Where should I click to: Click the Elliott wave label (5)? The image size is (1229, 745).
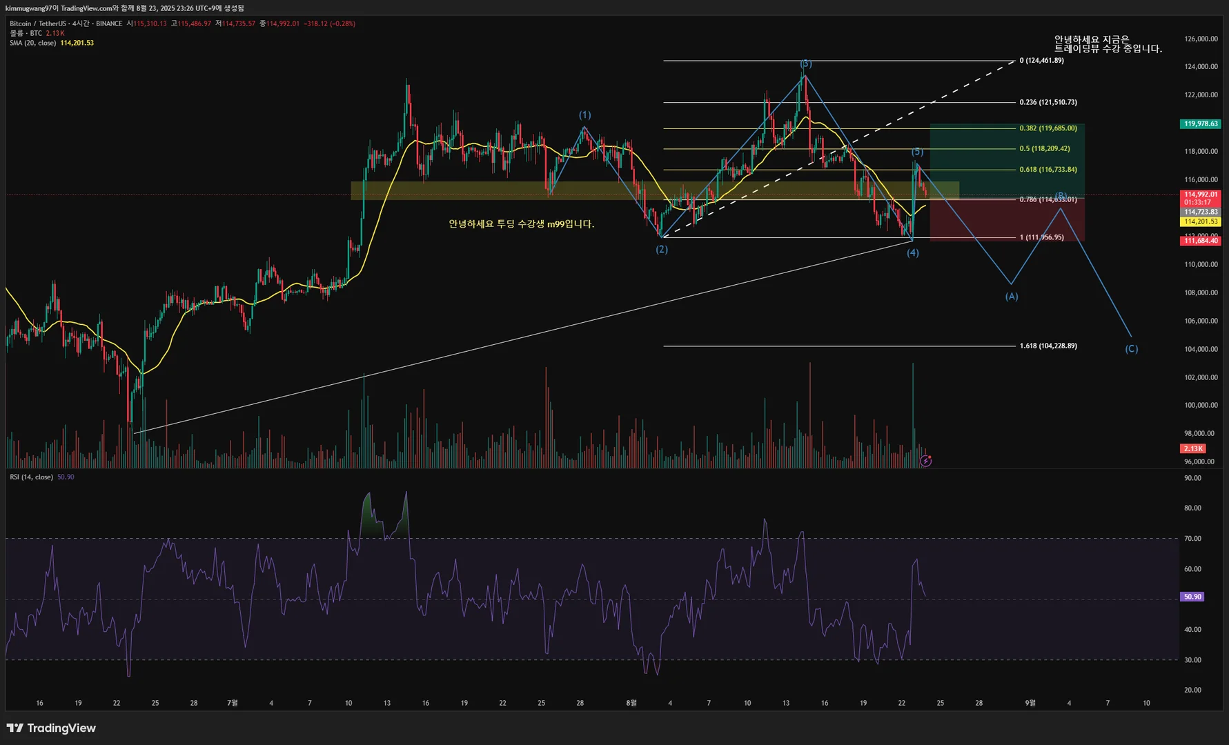pos(917,152)
